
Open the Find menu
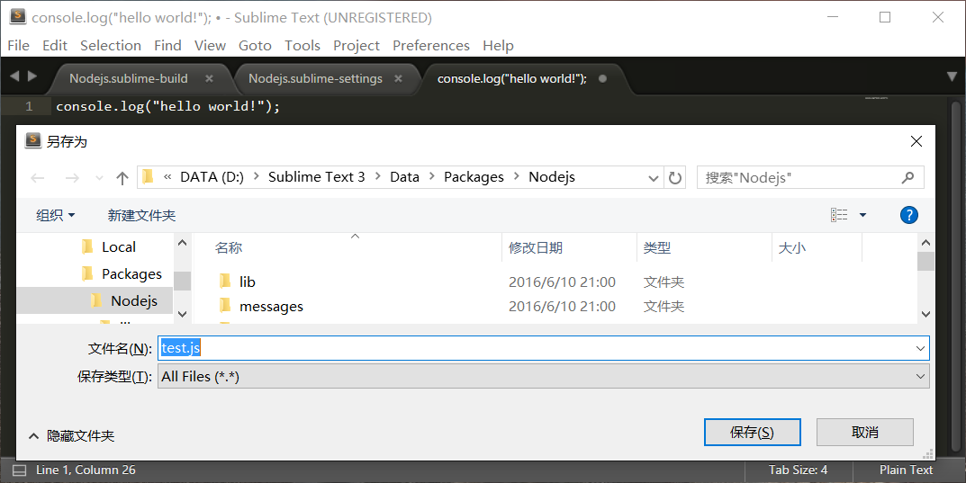167,46
